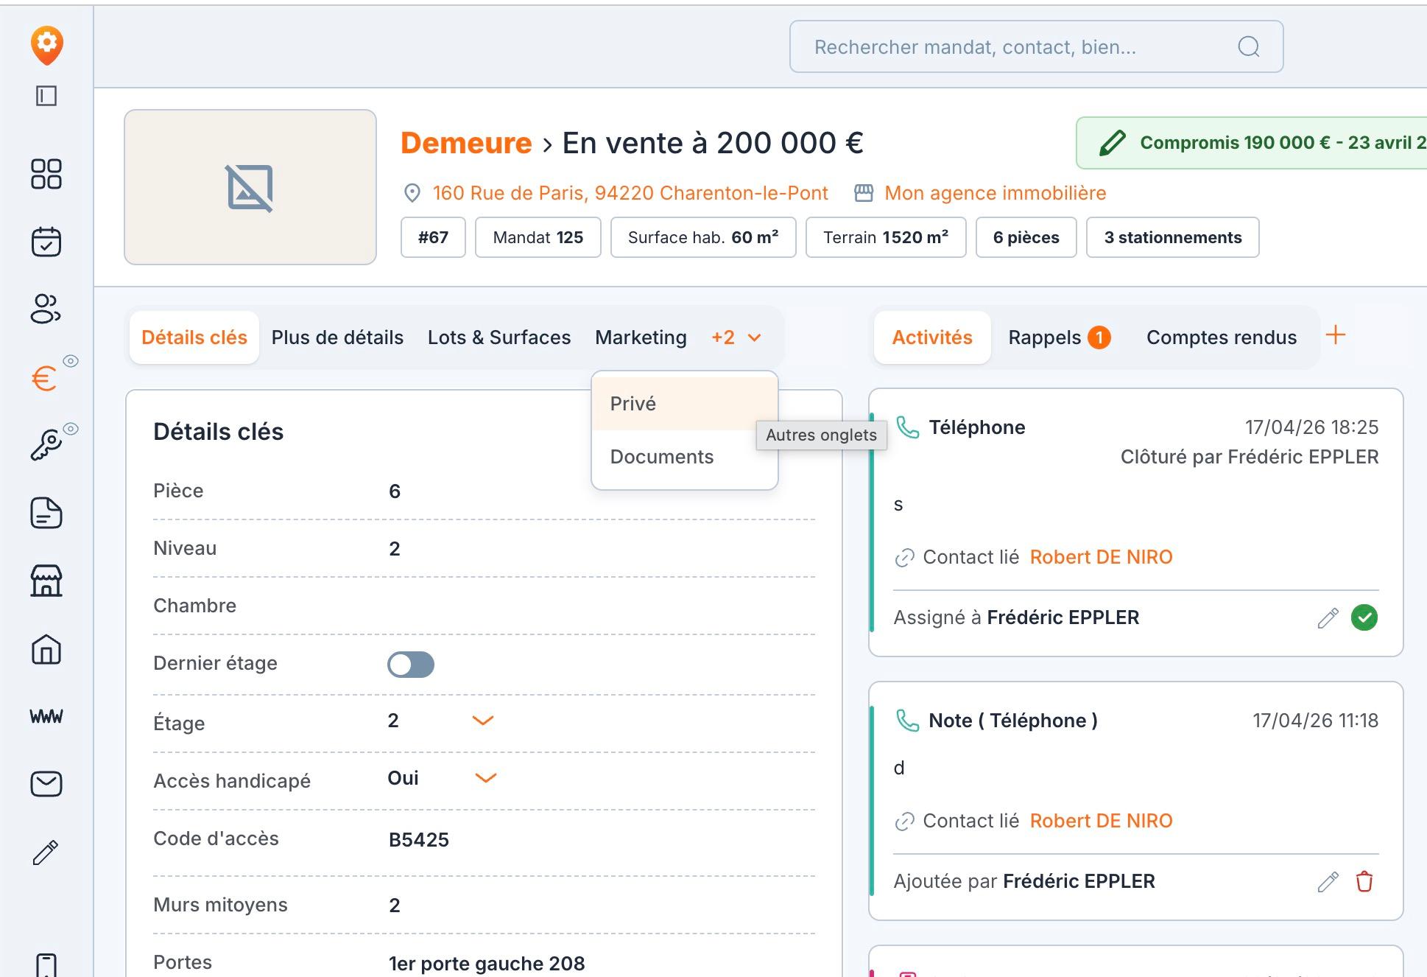This screenshot has width=1427, height=977.
Task: Open the Comptes rendus tab
Action: click(x=1222, y=337)
